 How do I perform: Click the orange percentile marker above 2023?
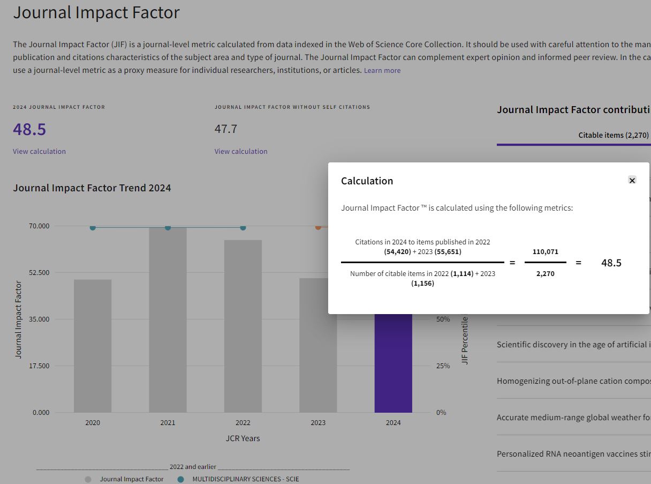click(318, 227)
